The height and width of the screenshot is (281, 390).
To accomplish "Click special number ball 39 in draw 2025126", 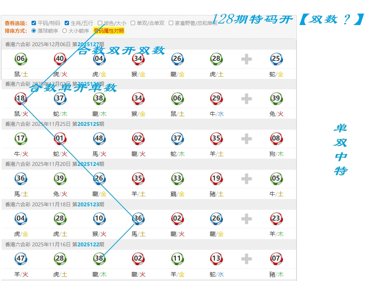I will (276, 99).
